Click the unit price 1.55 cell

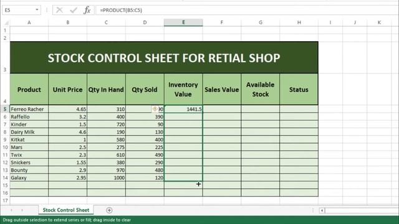tap(68, 162)
